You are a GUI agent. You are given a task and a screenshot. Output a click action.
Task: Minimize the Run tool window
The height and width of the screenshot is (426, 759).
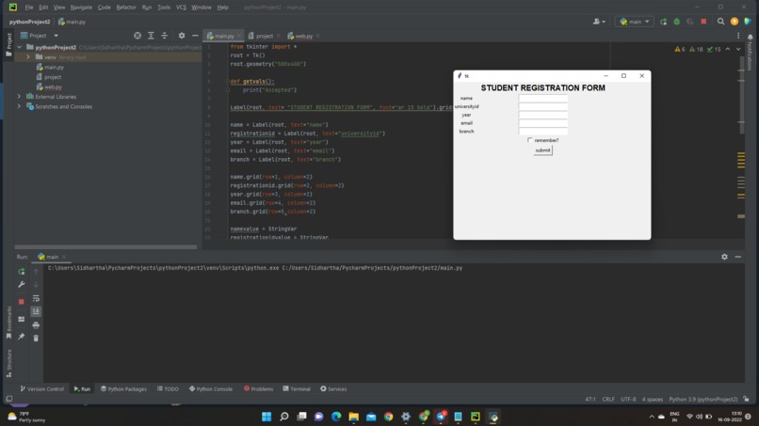coord(737,257)
